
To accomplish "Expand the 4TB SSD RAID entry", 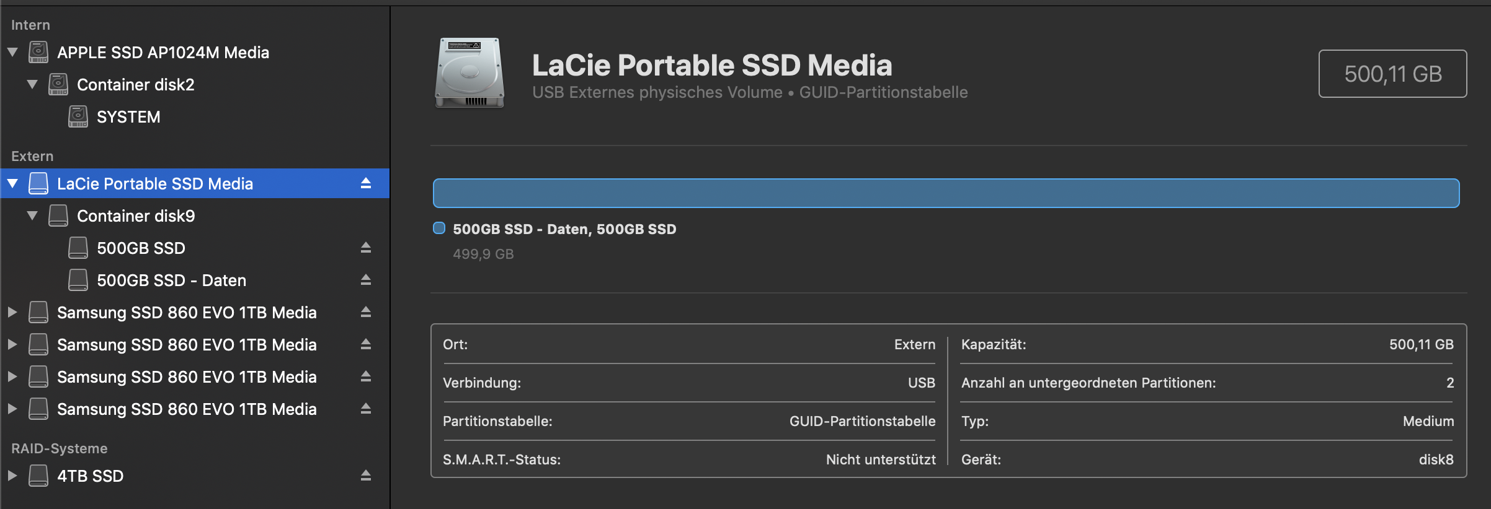I will point(12,476).
